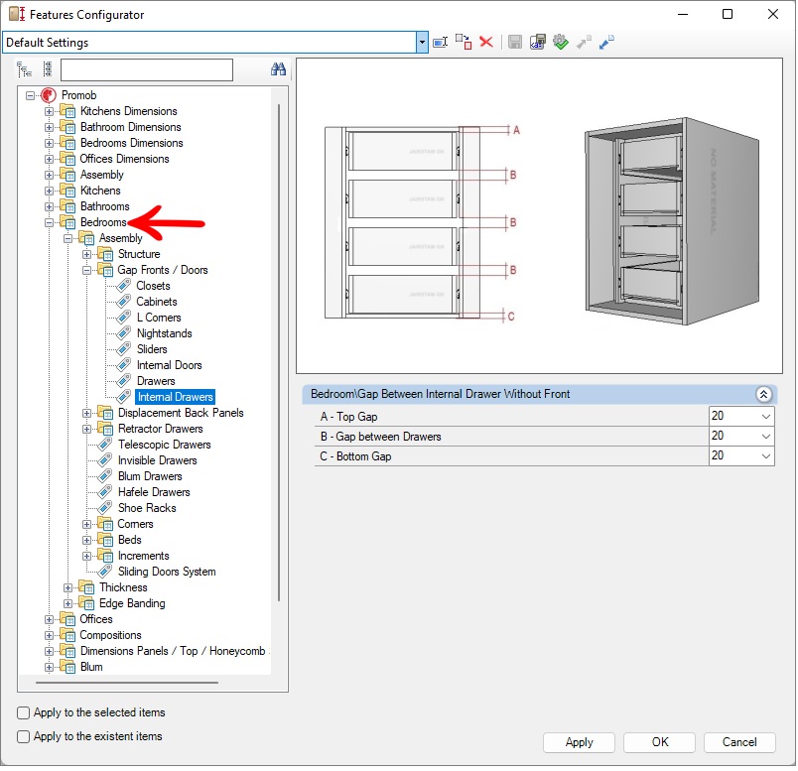
Task: Open the C - Bottom Gap value dropdown
Action: (x=765, y=456)
